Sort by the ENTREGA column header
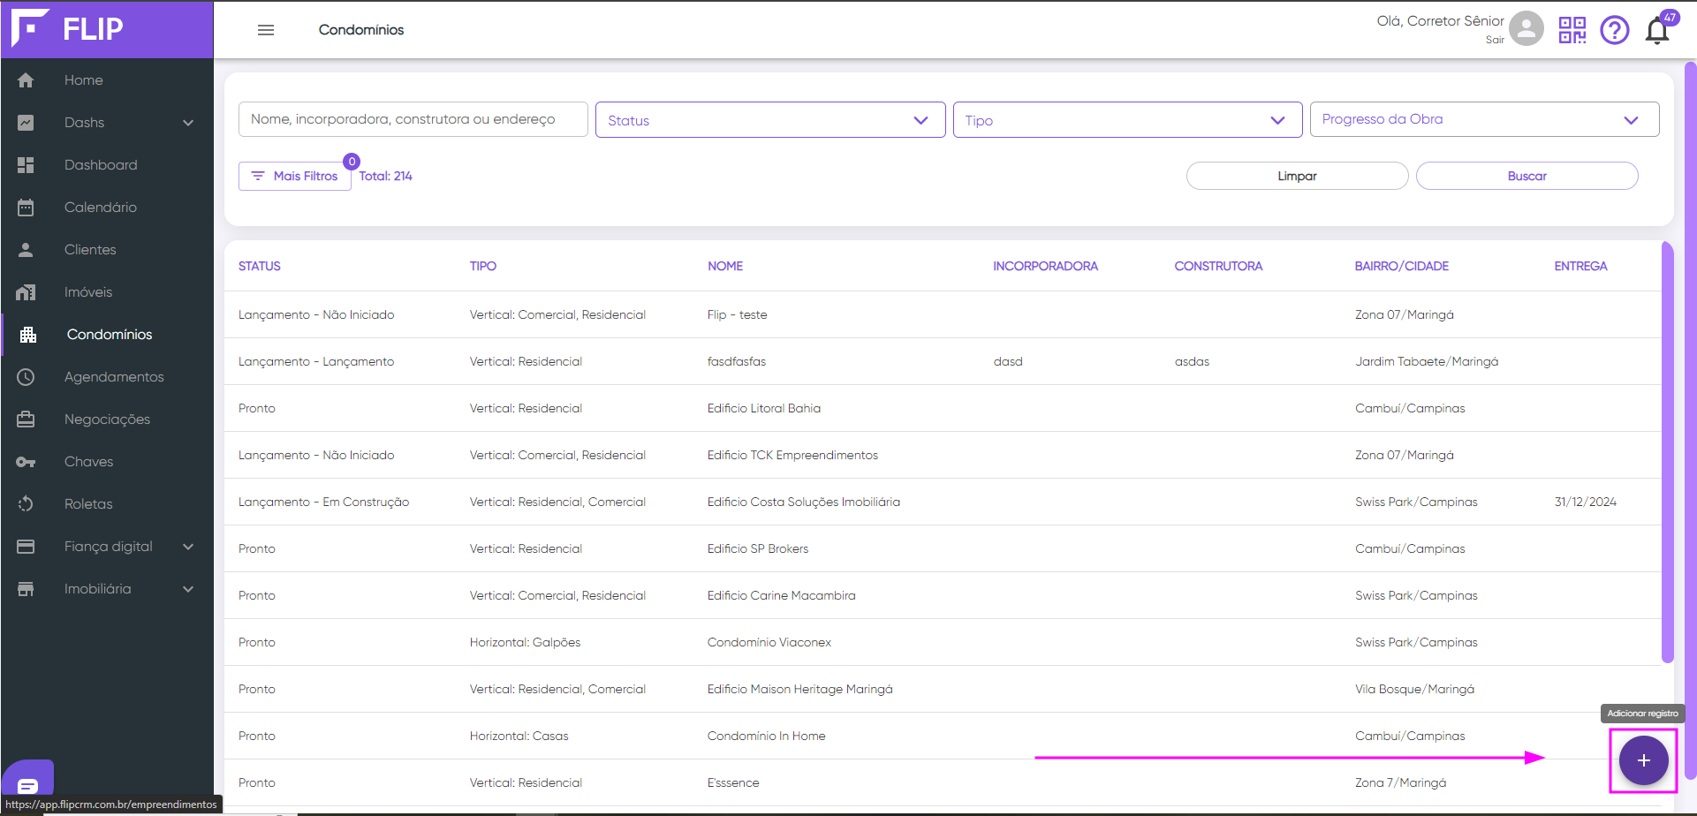The image size is (1697, 816). coord(1581,266)
